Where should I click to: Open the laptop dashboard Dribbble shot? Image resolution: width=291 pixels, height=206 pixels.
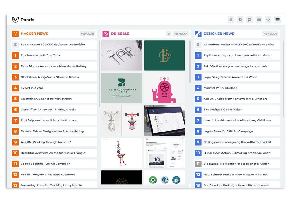pyautogui.click(x=164, y=121)
